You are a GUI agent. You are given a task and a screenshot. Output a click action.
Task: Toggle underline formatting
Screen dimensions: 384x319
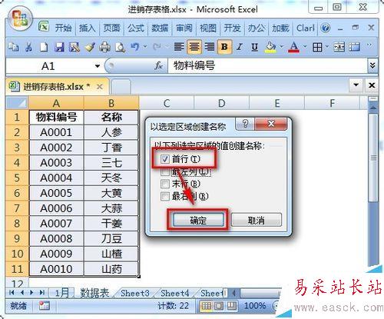[254, 47]
